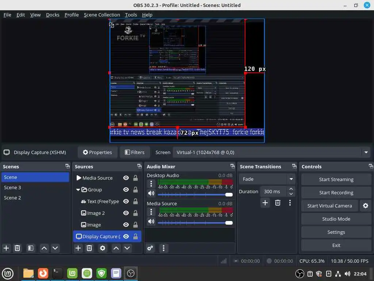Viewport: 374px width, 281px height.
Task: Open the Linux Mint start menu
Action: click(x=8, y=273)
